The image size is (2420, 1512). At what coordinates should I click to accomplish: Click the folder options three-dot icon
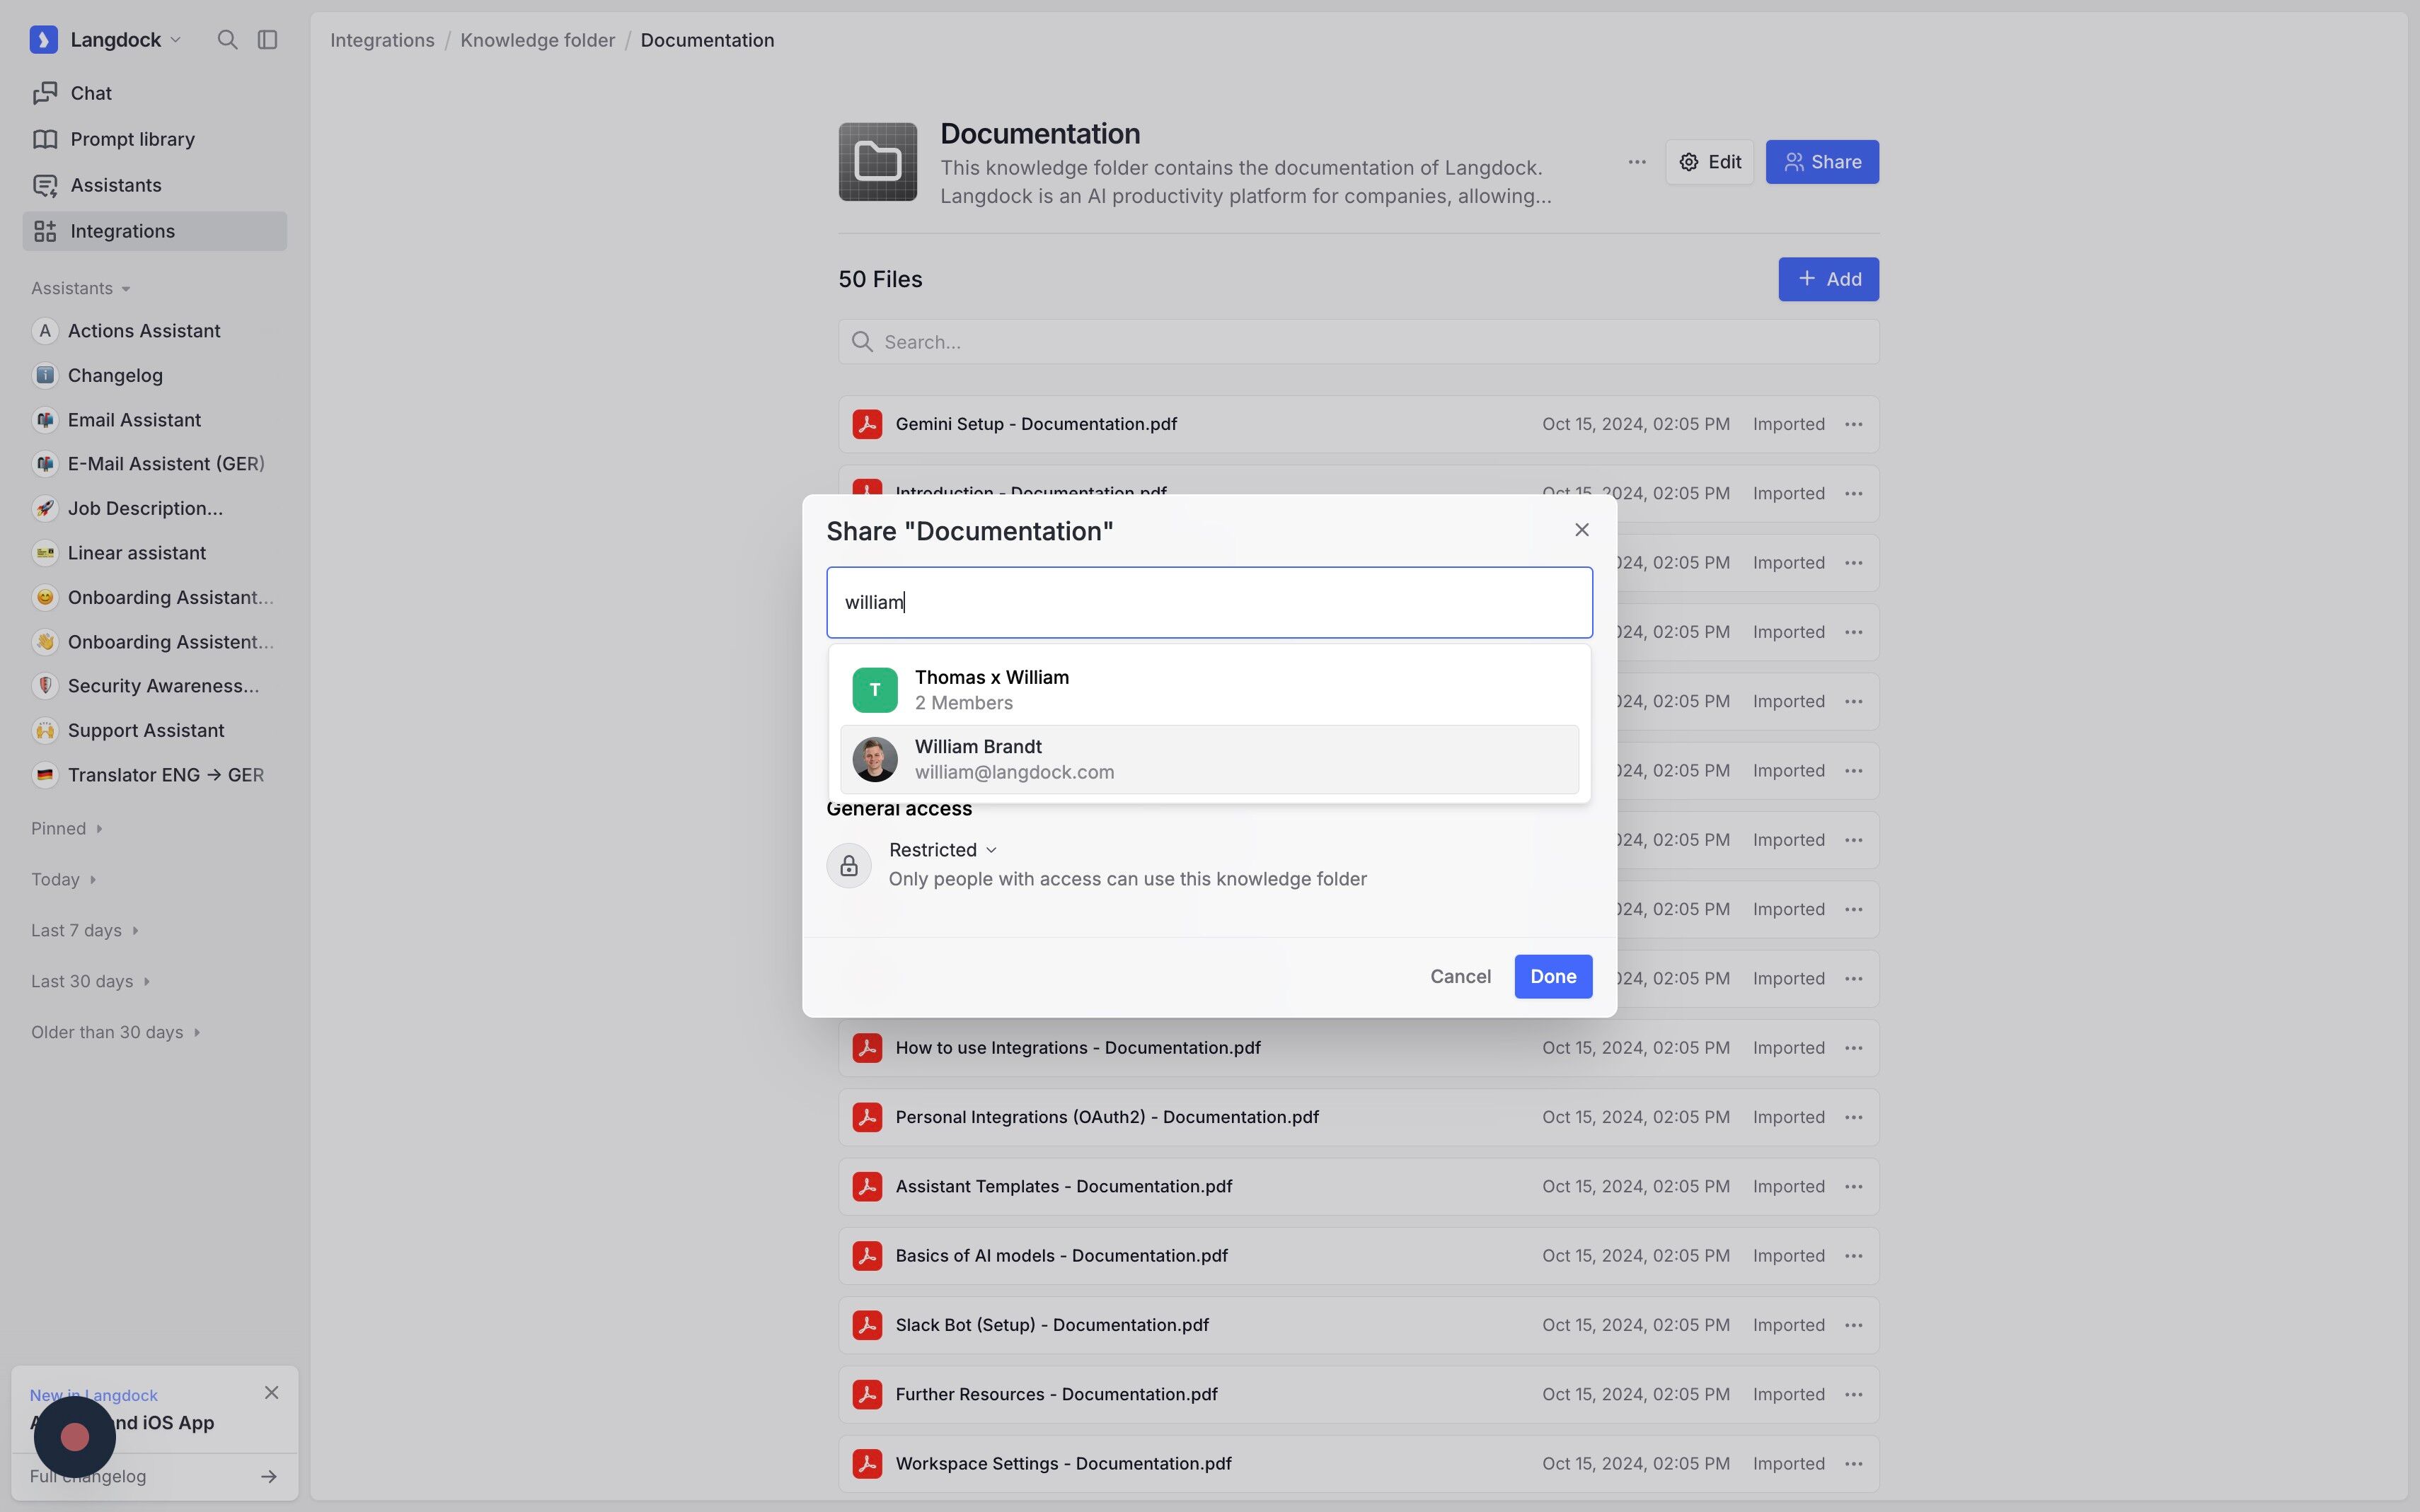[x=1637, y=162]
